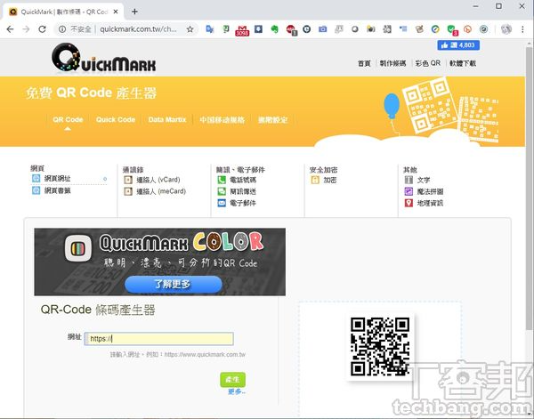Open a new browser tab
This screenshot has width=534, height=419.
pyautogui.click(x=134, y=12)
